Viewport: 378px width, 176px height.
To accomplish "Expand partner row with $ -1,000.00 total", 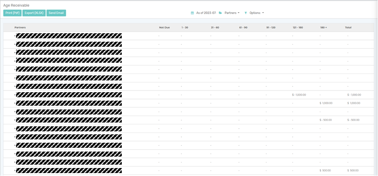I will [15, 95].
